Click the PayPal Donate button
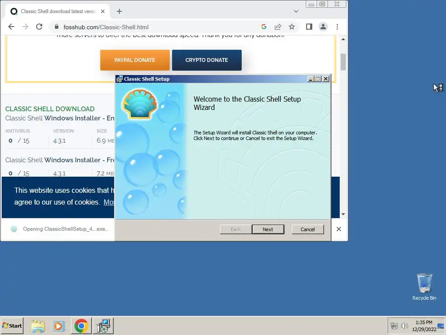Screen dimensions: 446x335 [135, 60]
